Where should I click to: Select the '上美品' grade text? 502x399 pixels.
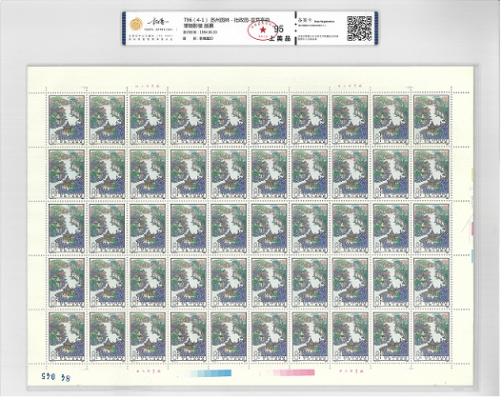point(280,38)
